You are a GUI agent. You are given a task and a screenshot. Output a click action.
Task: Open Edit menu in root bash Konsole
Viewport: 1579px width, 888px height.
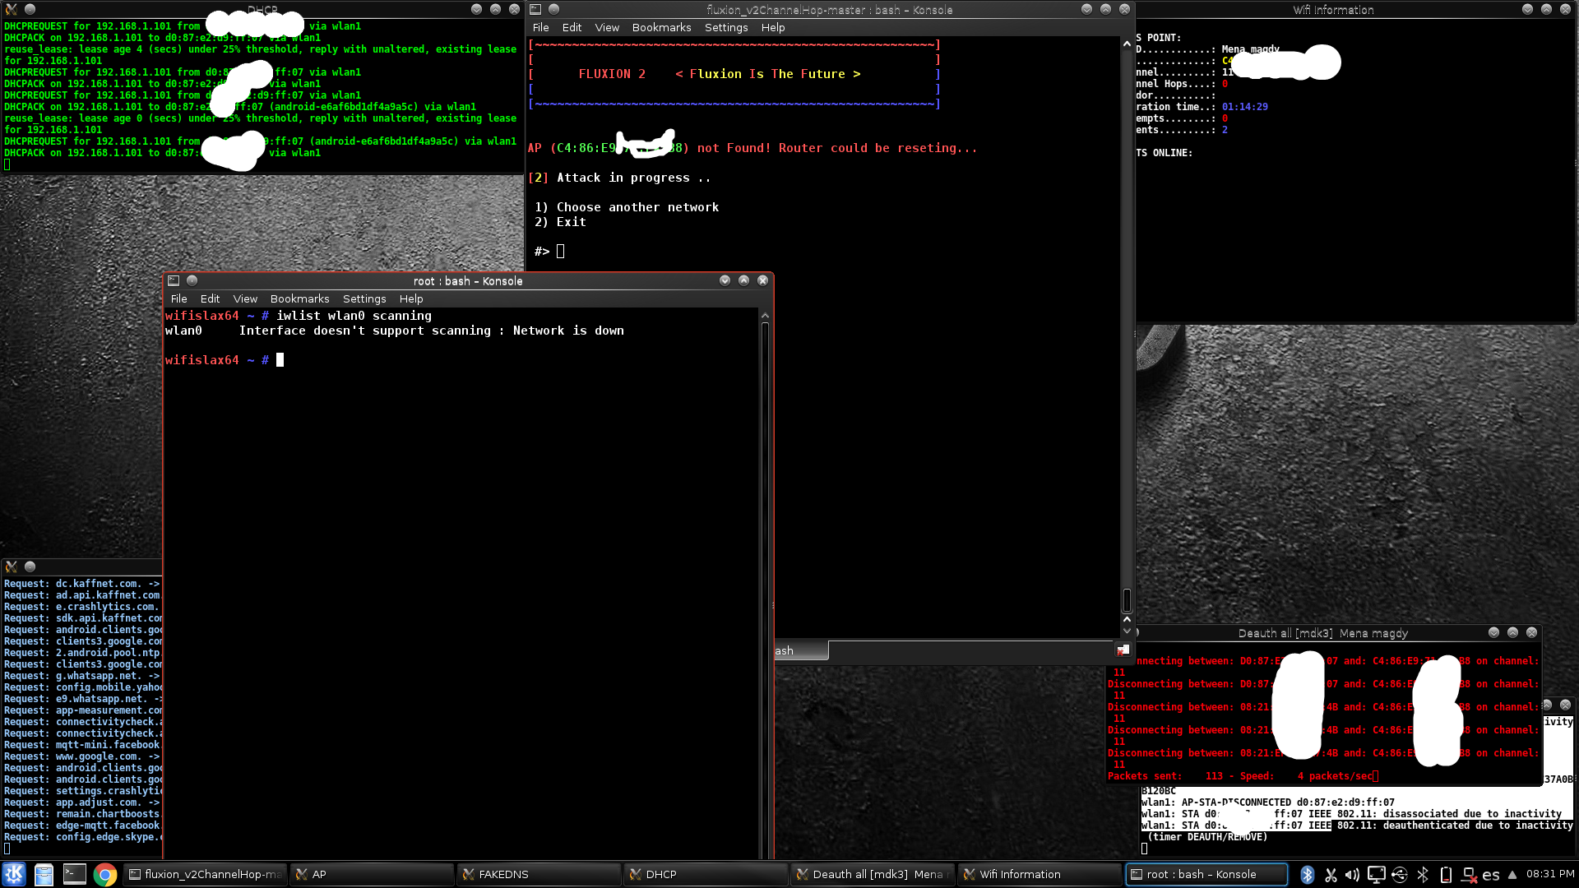210,298
